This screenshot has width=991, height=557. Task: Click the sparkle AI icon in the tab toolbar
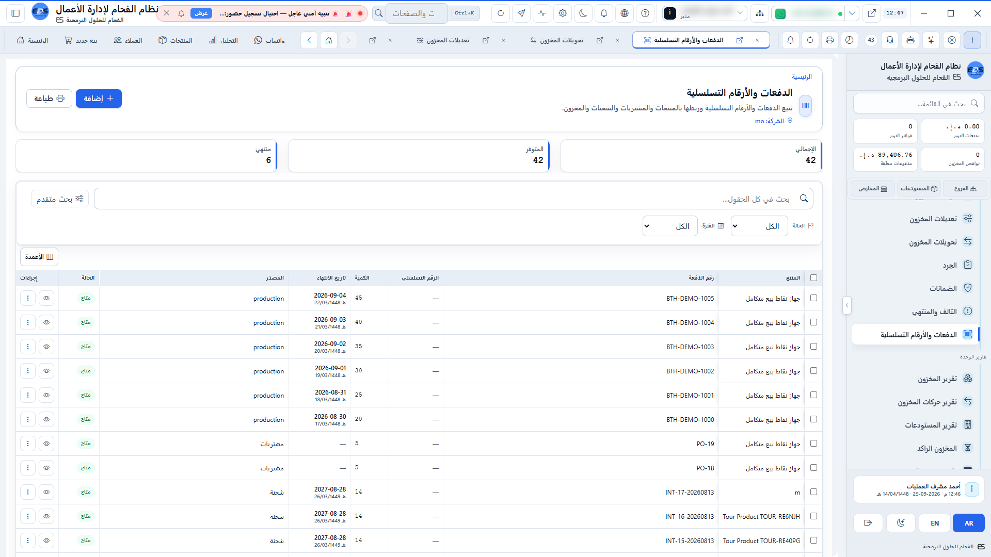click(931, 40)
